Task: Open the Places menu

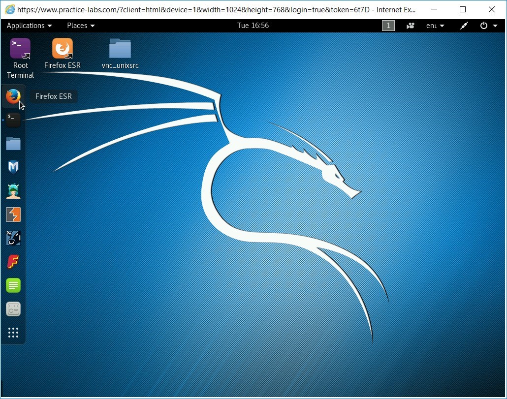Action: coord(81,26)
